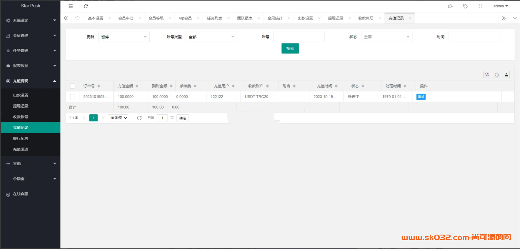Expand 报表数据 sidebar menu
Viewport: 520px width, 249px height.
(x=30, y=66)
